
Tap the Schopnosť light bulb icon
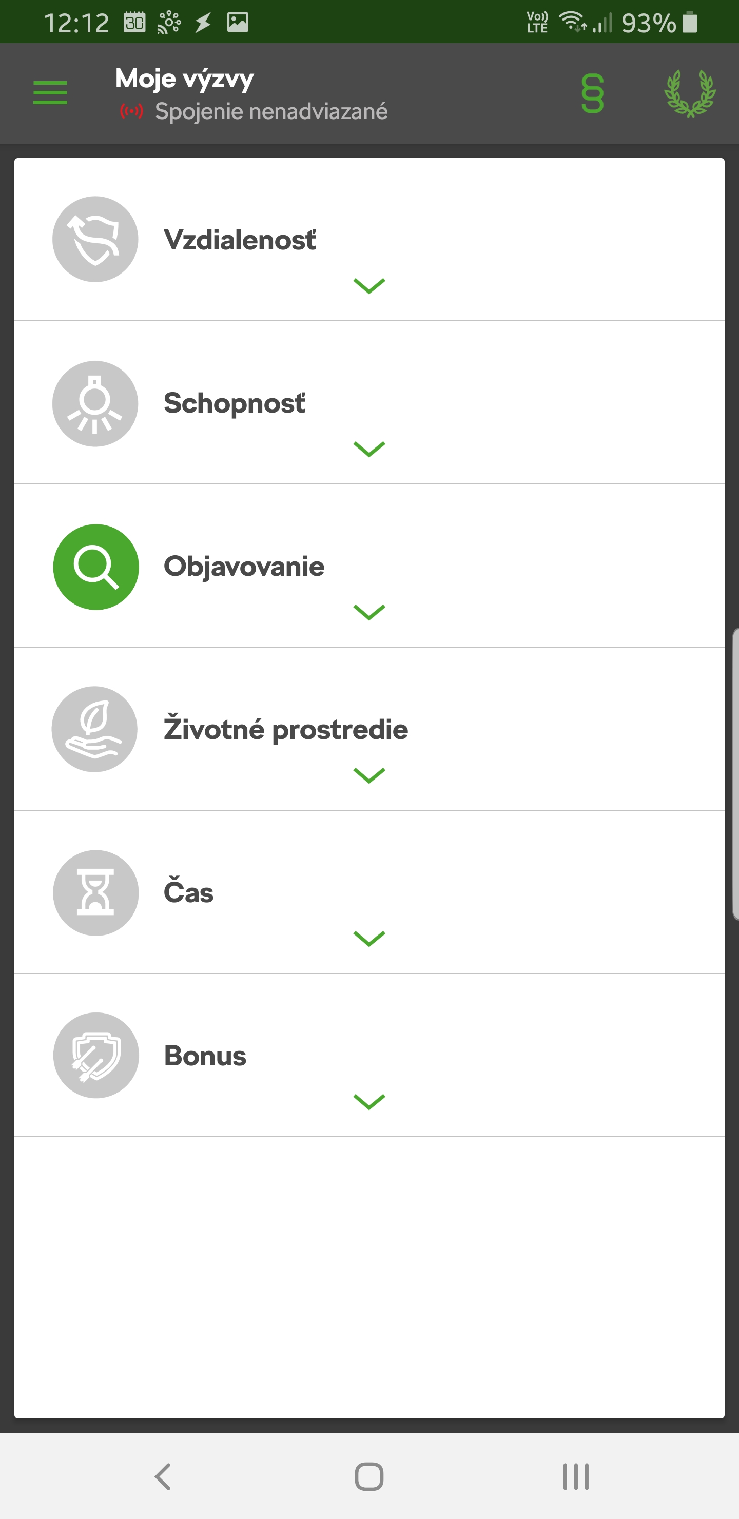pos(95,404)
